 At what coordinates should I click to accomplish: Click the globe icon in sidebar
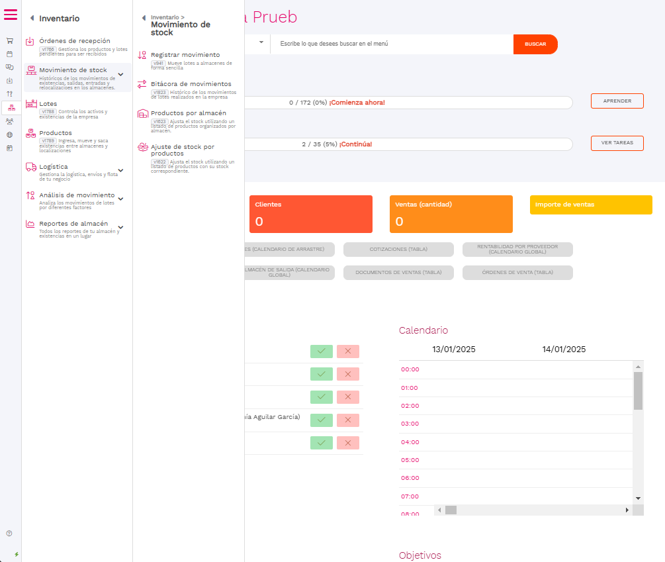9,134
